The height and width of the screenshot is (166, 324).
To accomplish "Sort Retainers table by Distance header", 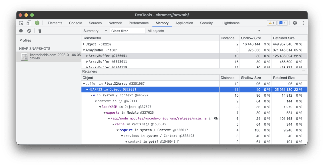I will [229, 78].
